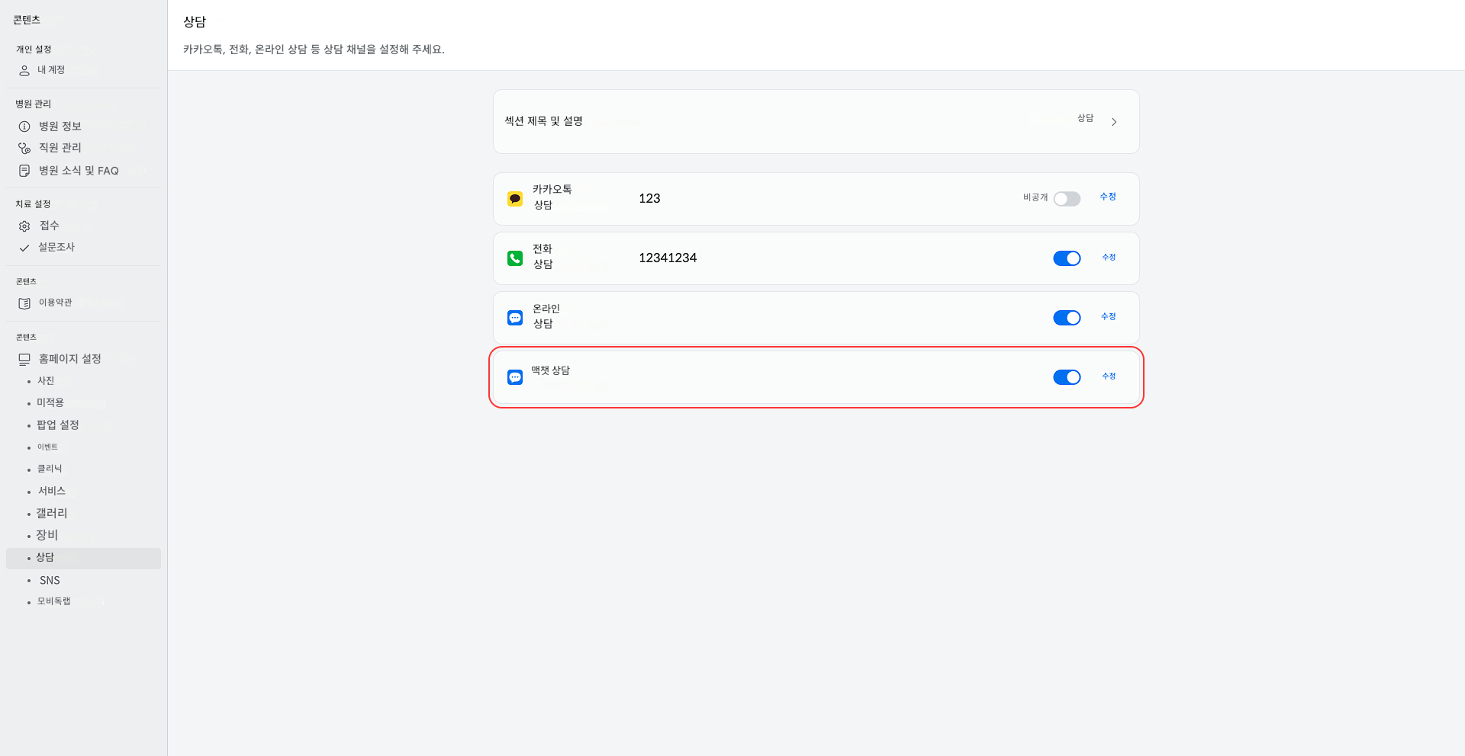Image resolution: width=1465 pixels, height=756 pixels.
Task: Click the 맥챗 상담 chat bubble icon
Action: tap(515, 377)
